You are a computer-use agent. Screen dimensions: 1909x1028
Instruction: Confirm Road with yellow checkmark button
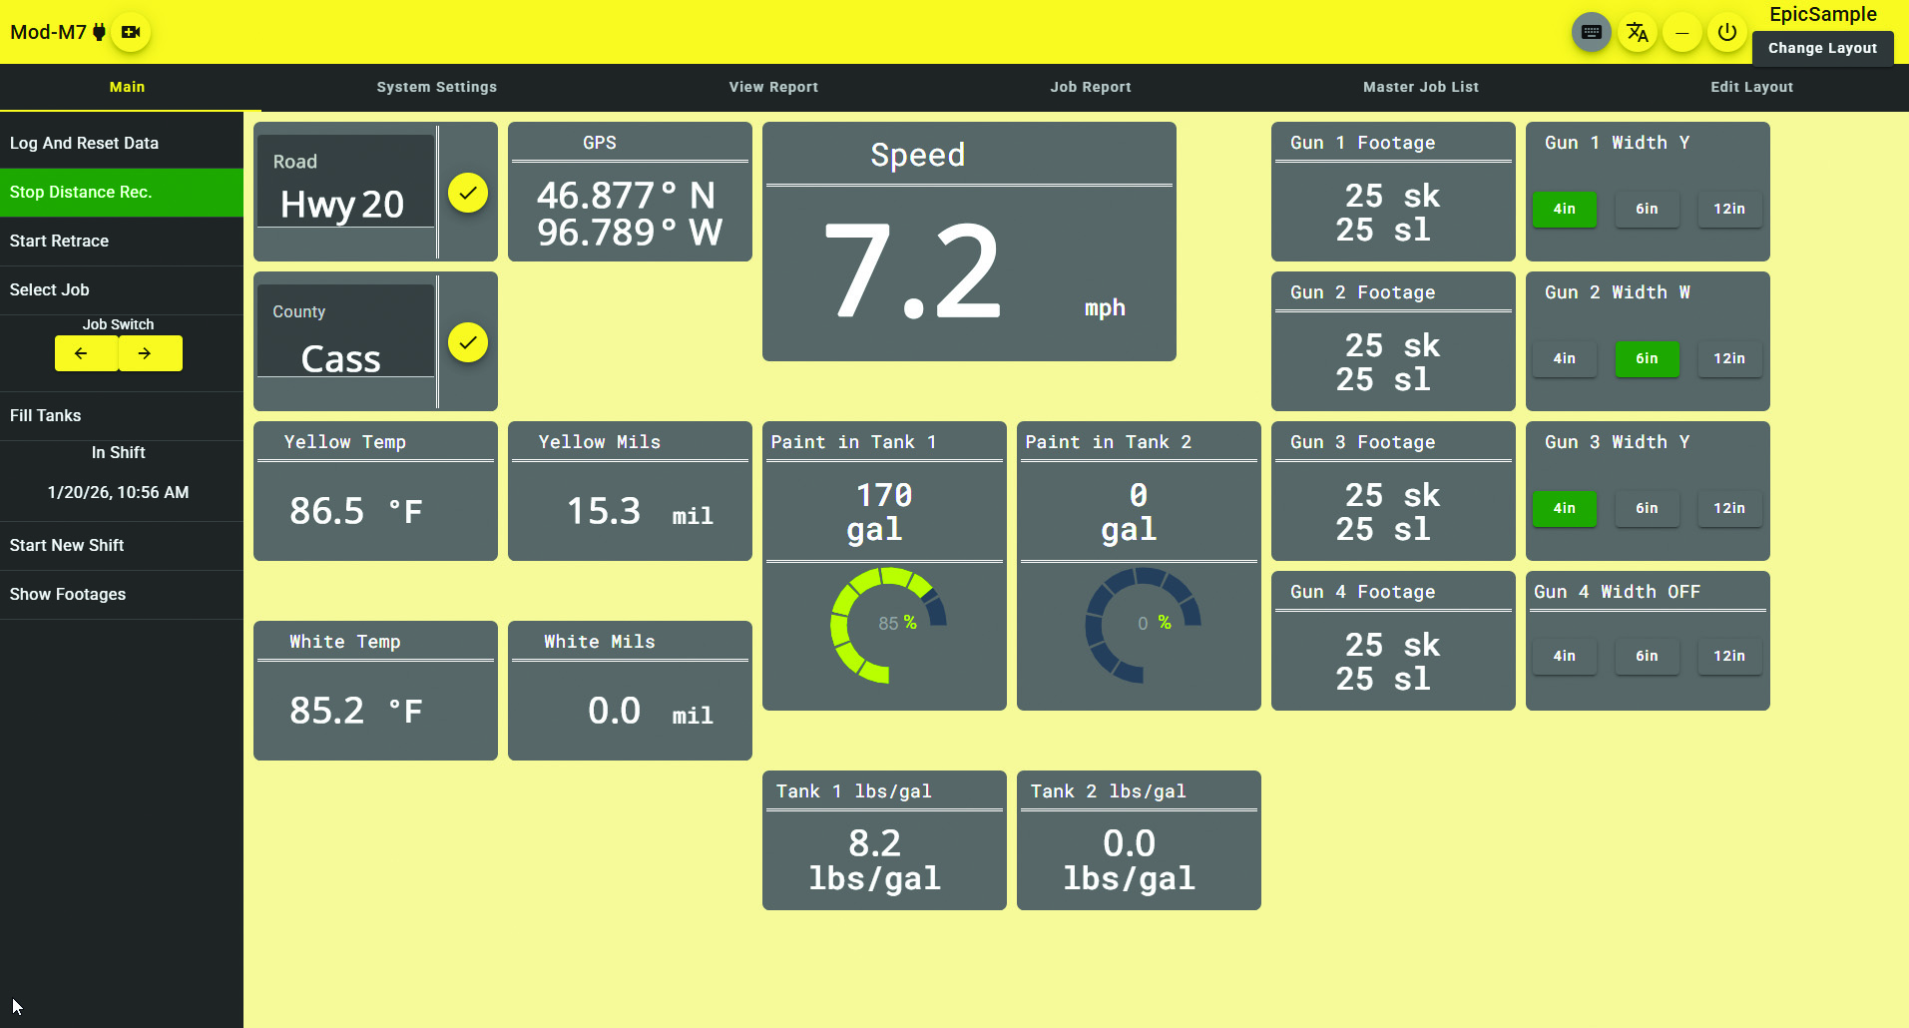click(x=467, y=193)
